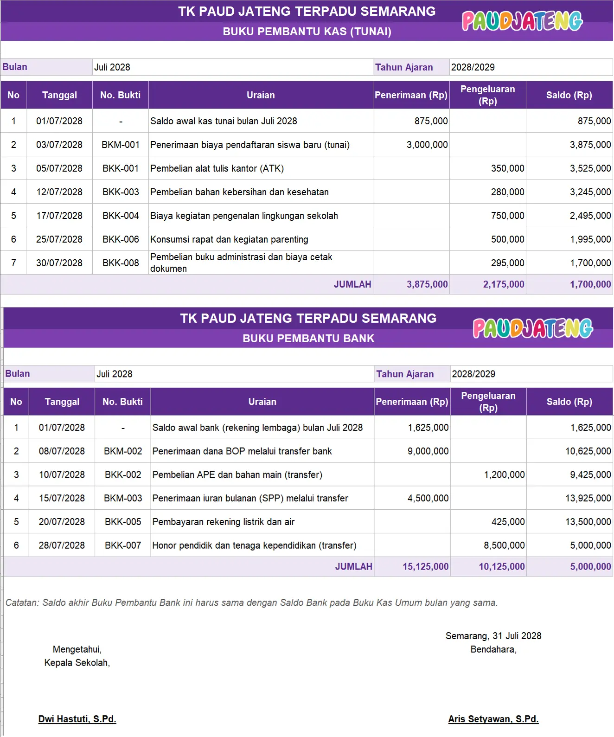Select bukti number BKM-003
Viewport: 614px width, 737px height.
coord(123,499)
